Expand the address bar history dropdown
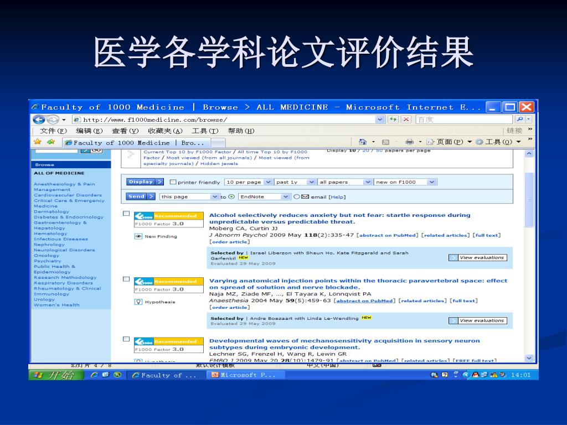Screen dimensions: 567x425 [380, 120]
